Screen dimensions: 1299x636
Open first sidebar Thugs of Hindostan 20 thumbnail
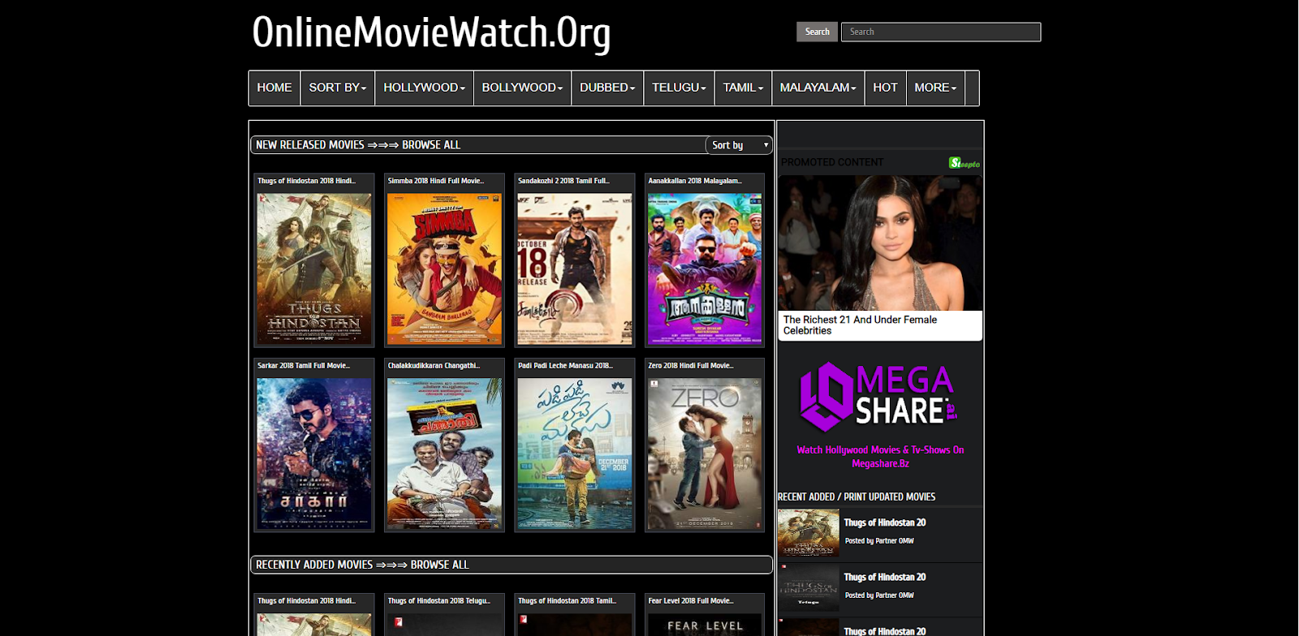(809, 532)
